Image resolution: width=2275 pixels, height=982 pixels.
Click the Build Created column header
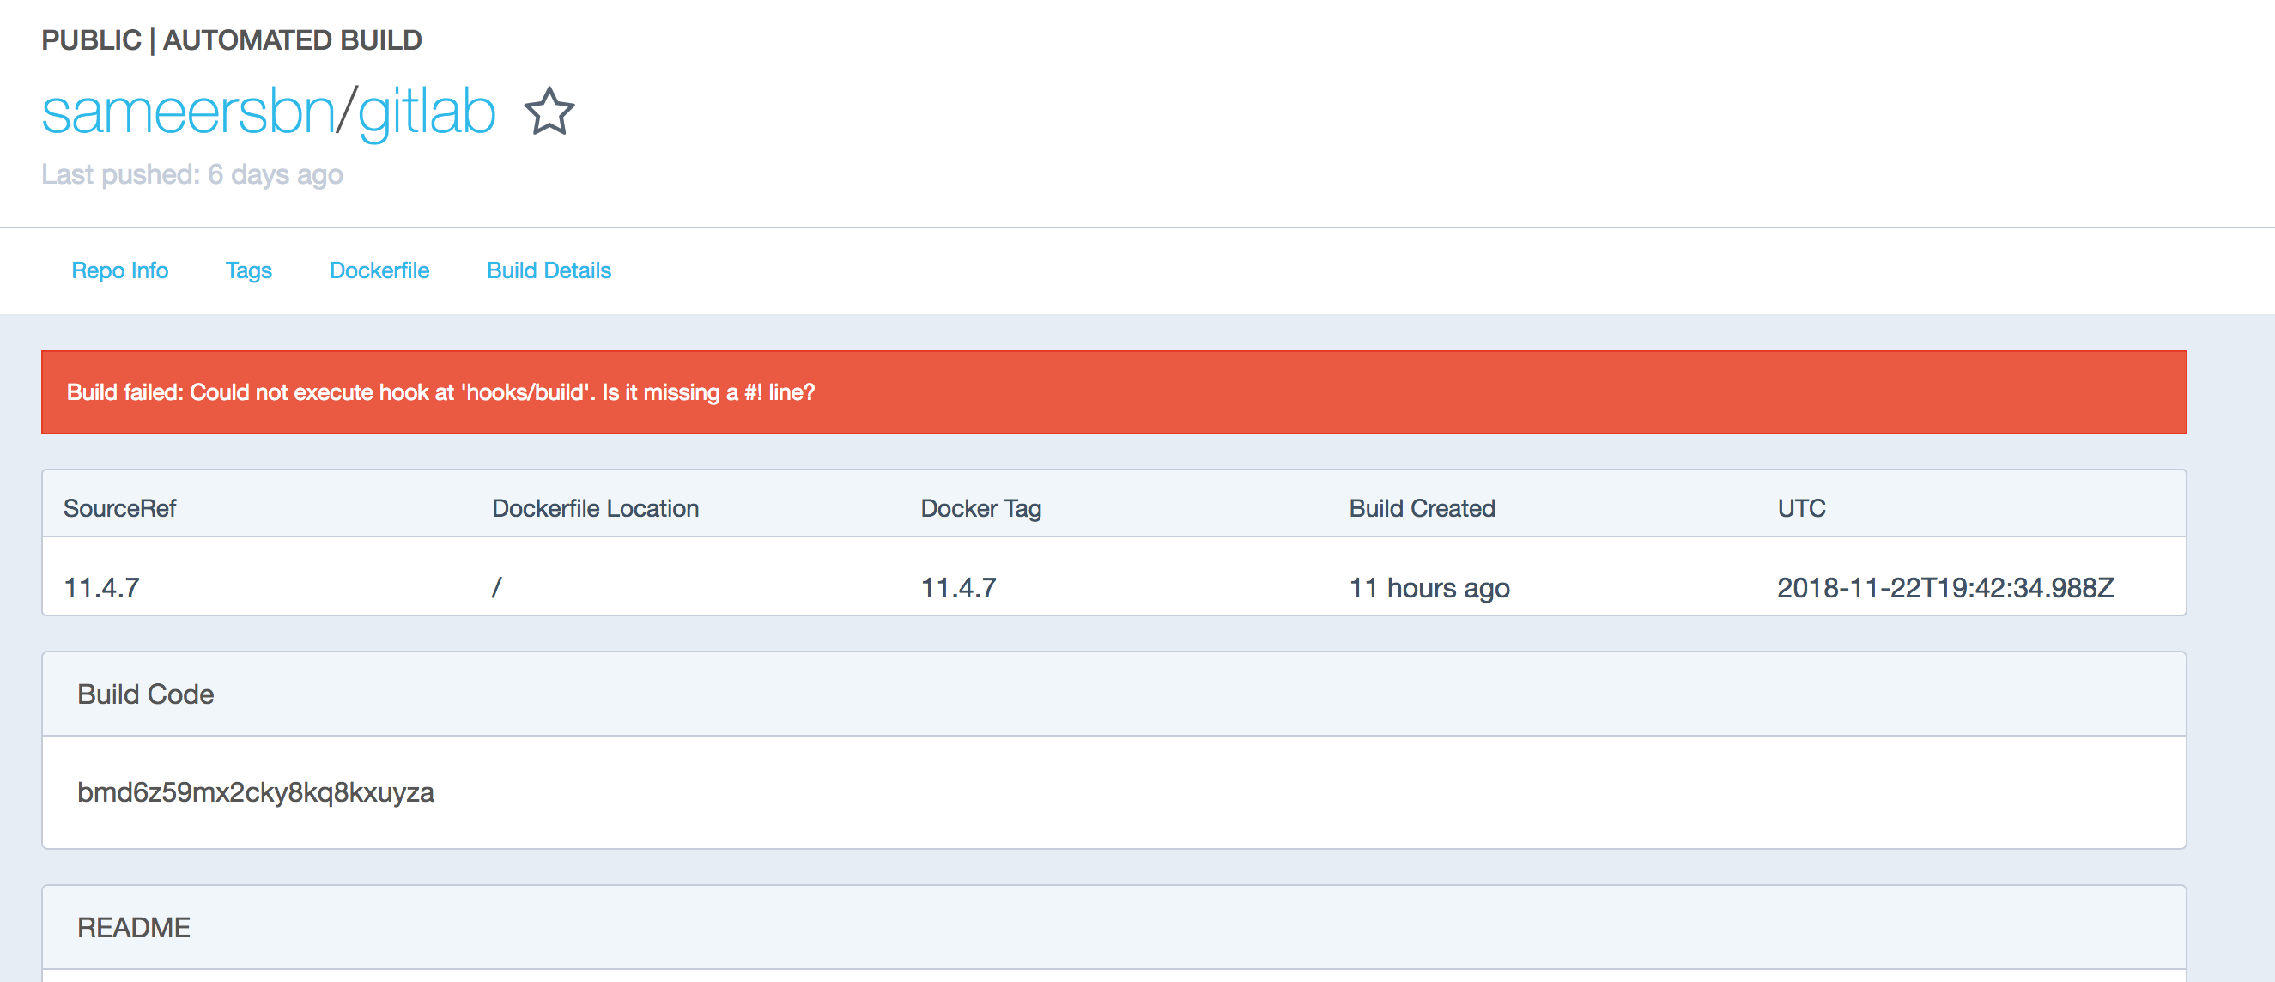(1421, 508)
